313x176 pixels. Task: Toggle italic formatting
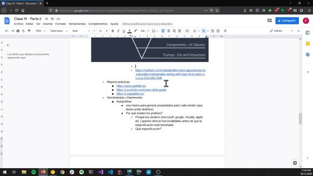[118, 31]
